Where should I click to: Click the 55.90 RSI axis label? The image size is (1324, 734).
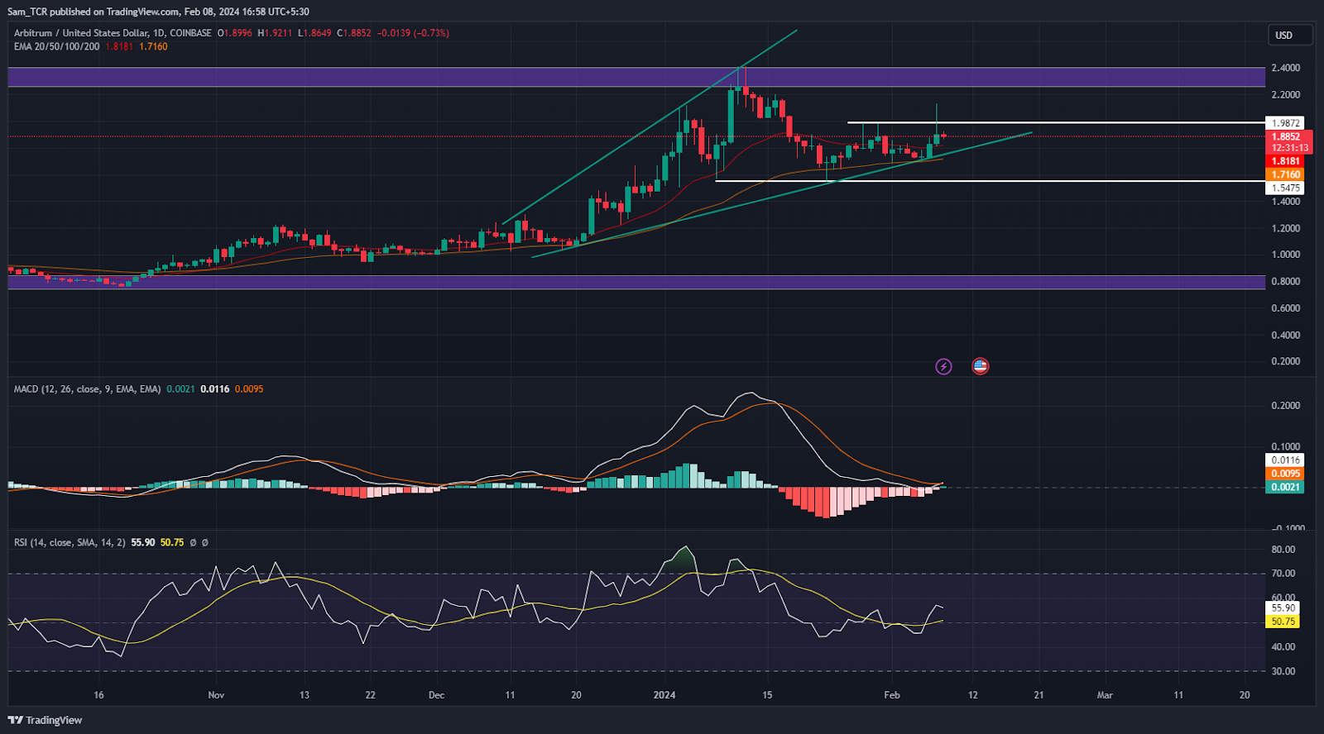click(x=1283, y=608)
